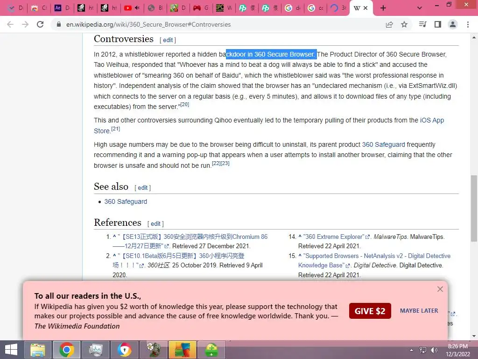Edit the Controversies section

tap(168, 40)
